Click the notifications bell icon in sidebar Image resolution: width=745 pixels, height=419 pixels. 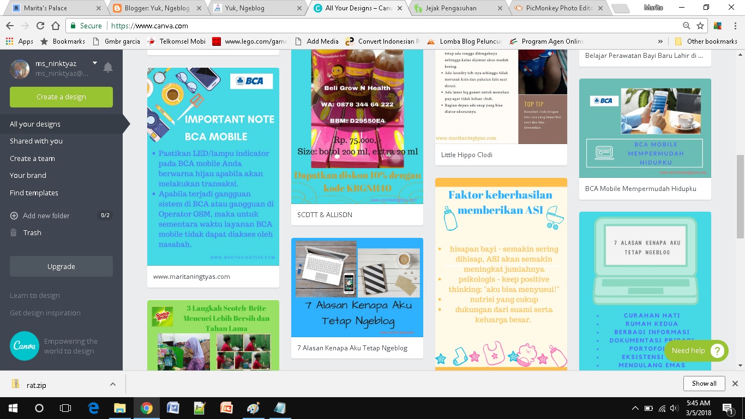click(x=108, y=68)
